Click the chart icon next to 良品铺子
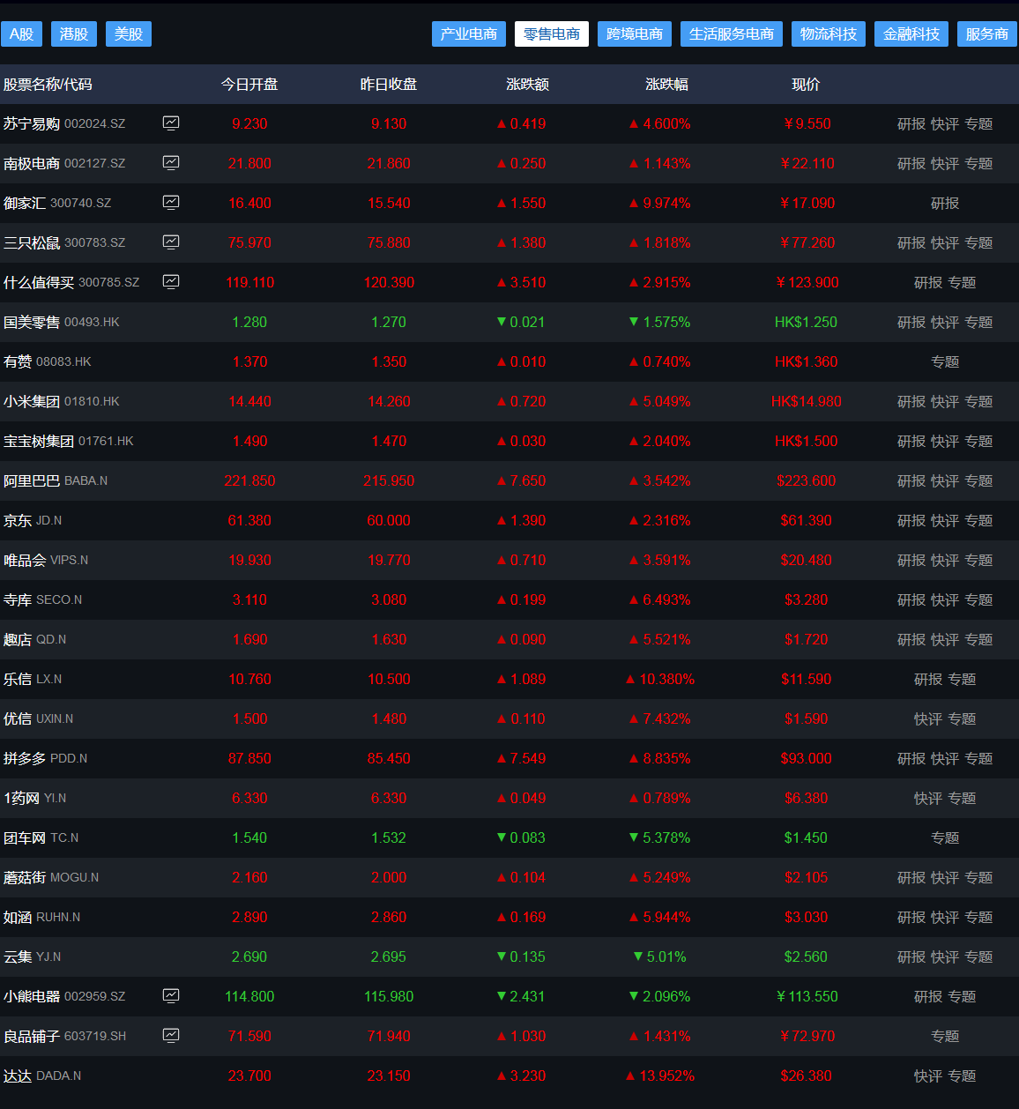 point(171,1035)
